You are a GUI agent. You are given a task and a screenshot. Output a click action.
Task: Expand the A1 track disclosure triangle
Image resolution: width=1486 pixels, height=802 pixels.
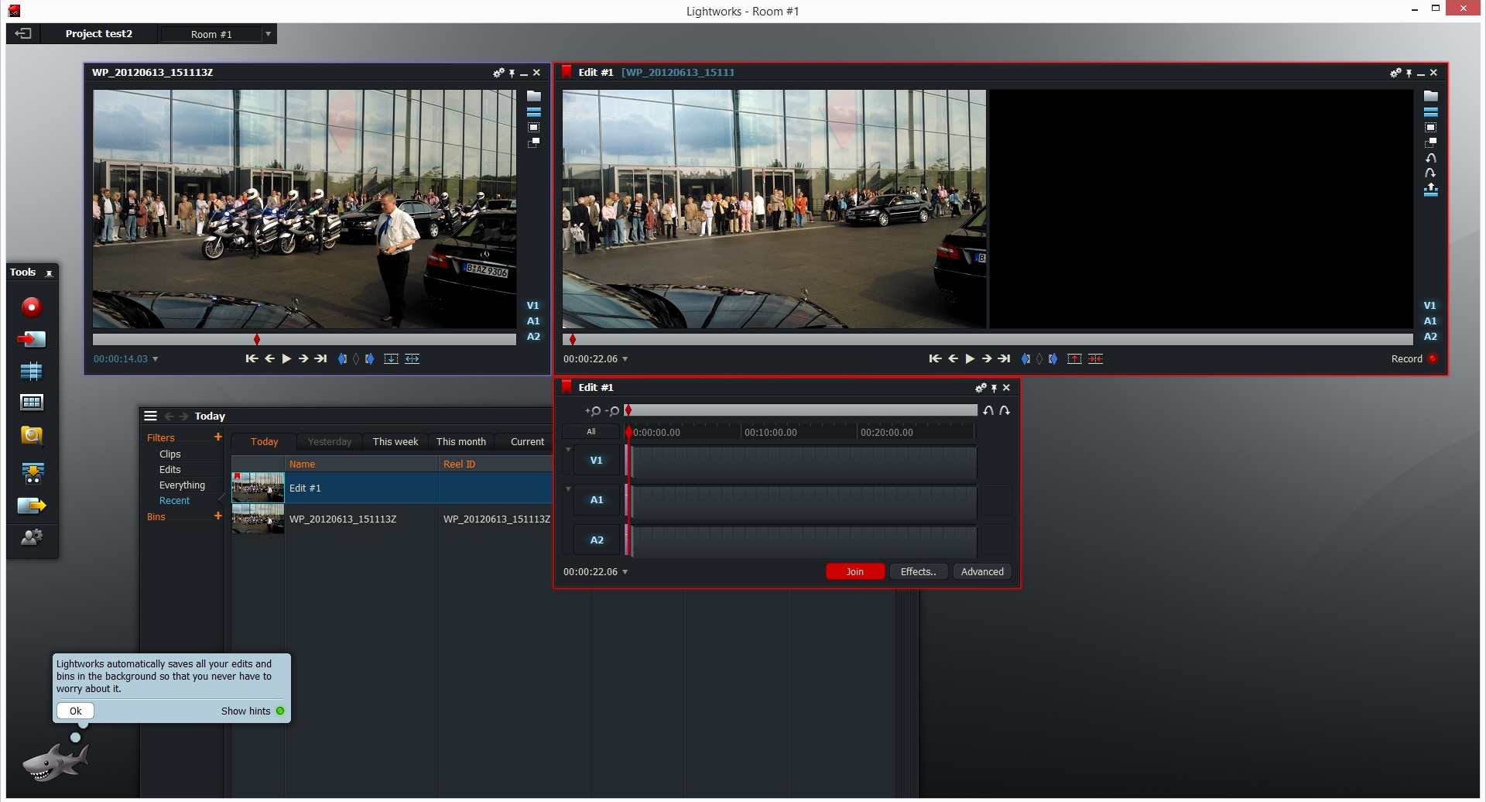[x=568, y=489]
